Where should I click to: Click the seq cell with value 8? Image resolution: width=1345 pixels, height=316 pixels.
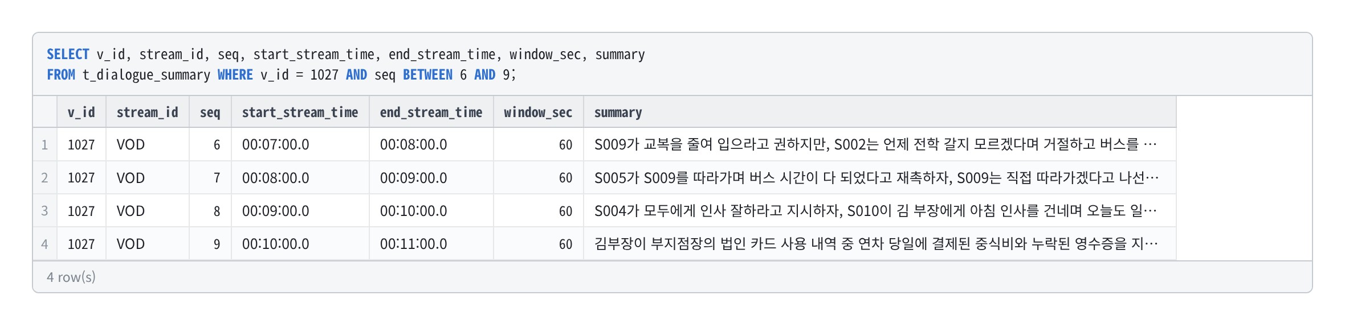[x=210, y=211]
